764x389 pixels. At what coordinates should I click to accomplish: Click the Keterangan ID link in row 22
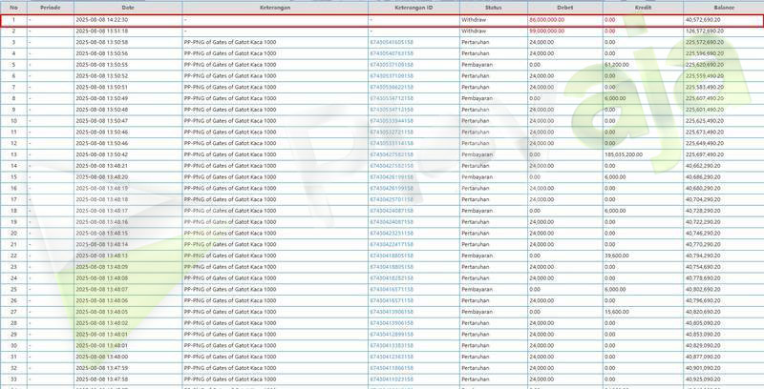pyautogui.click(x=392, y=256)
